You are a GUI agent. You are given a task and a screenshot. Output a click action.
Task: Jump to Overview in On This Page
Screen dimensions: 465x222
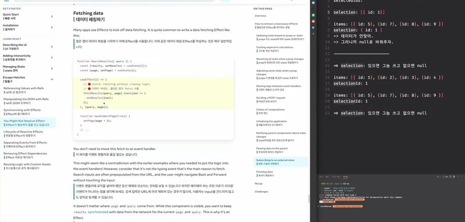click(261, 15)
